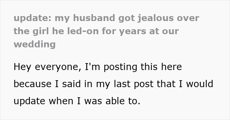Viewport: 230px width, 120px height.
Task: Select the word "led-on" in the title
Action: pos(83,31)
